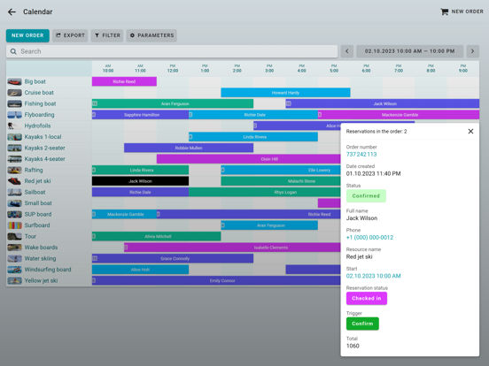Close the reservation details panel
This screenshot has width=489, height=366.
(x=470, y=132)
